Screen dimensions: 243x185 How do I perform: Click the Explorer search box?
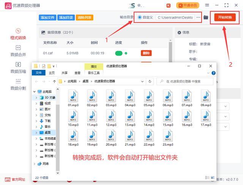tap(185, 81)
